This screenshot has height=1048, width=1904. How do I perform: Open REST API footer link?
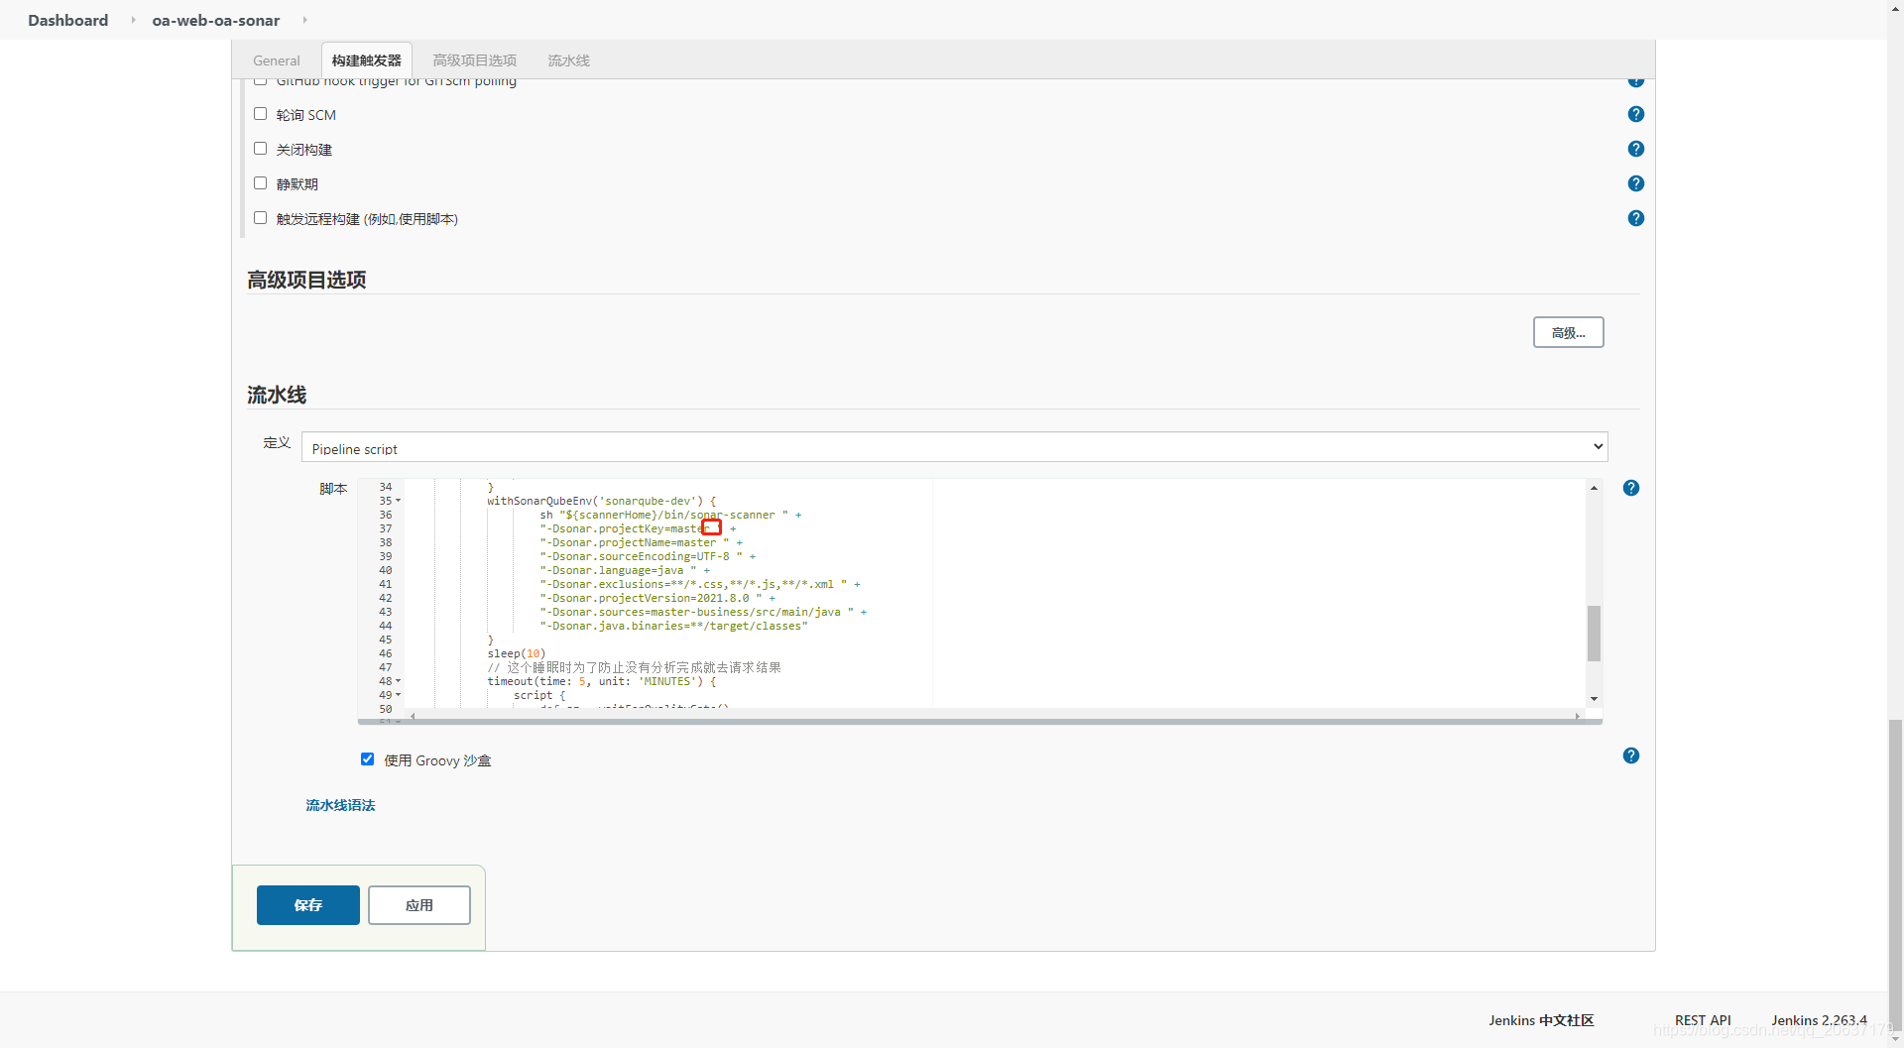1703,1020
